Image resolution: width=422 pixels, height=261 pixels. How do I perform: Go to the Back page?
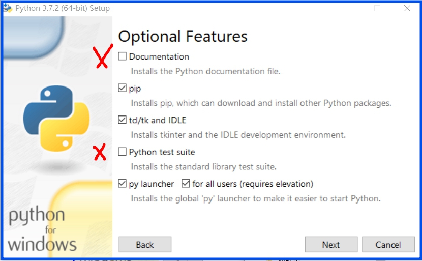[x=145, y=245]
